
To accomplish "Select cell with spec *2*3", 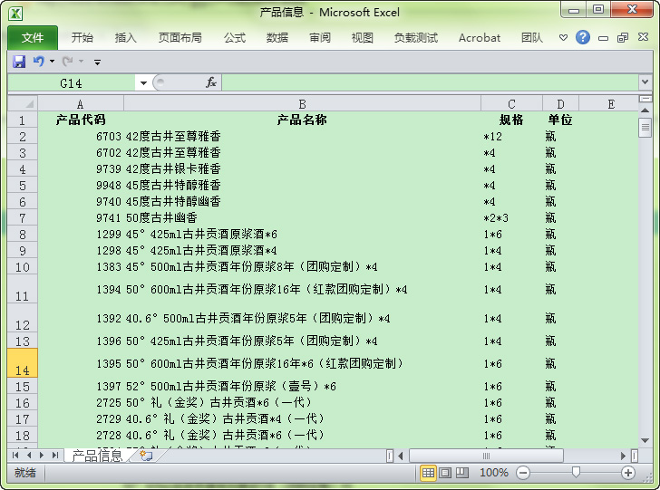I will click(511, 218).
